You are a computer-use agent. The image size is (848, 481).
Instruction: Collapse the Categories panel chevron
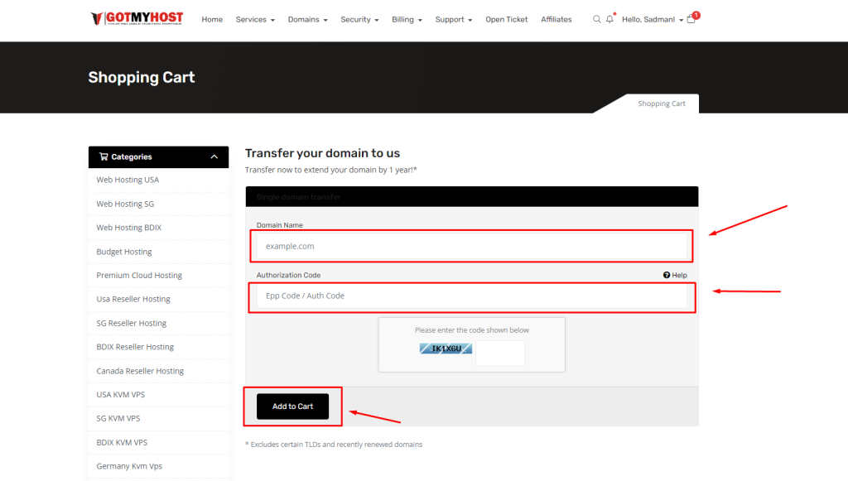click(214, 156)
